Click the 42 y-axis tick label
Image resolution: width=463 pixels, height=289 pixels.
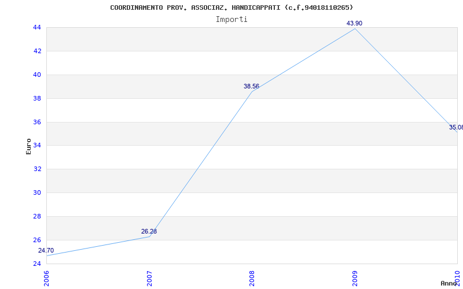point(37,51)
